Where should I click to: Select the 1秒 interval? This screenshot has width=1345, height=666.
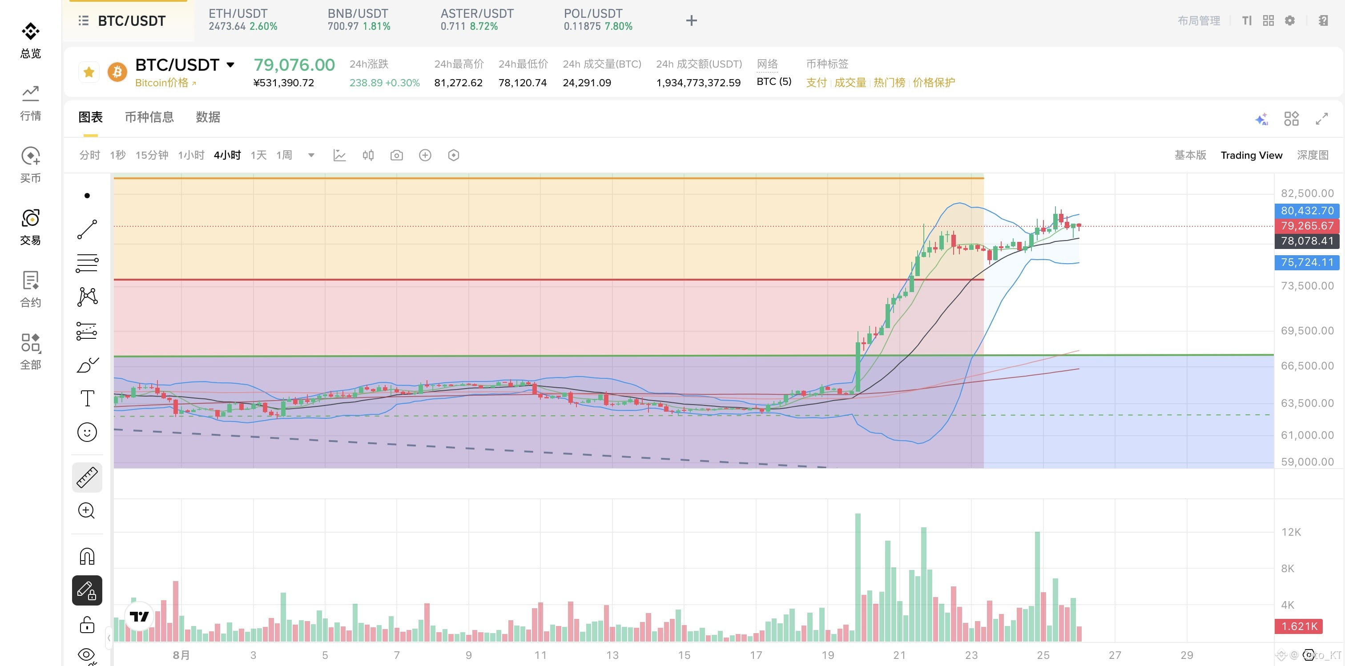pos(117,155)
